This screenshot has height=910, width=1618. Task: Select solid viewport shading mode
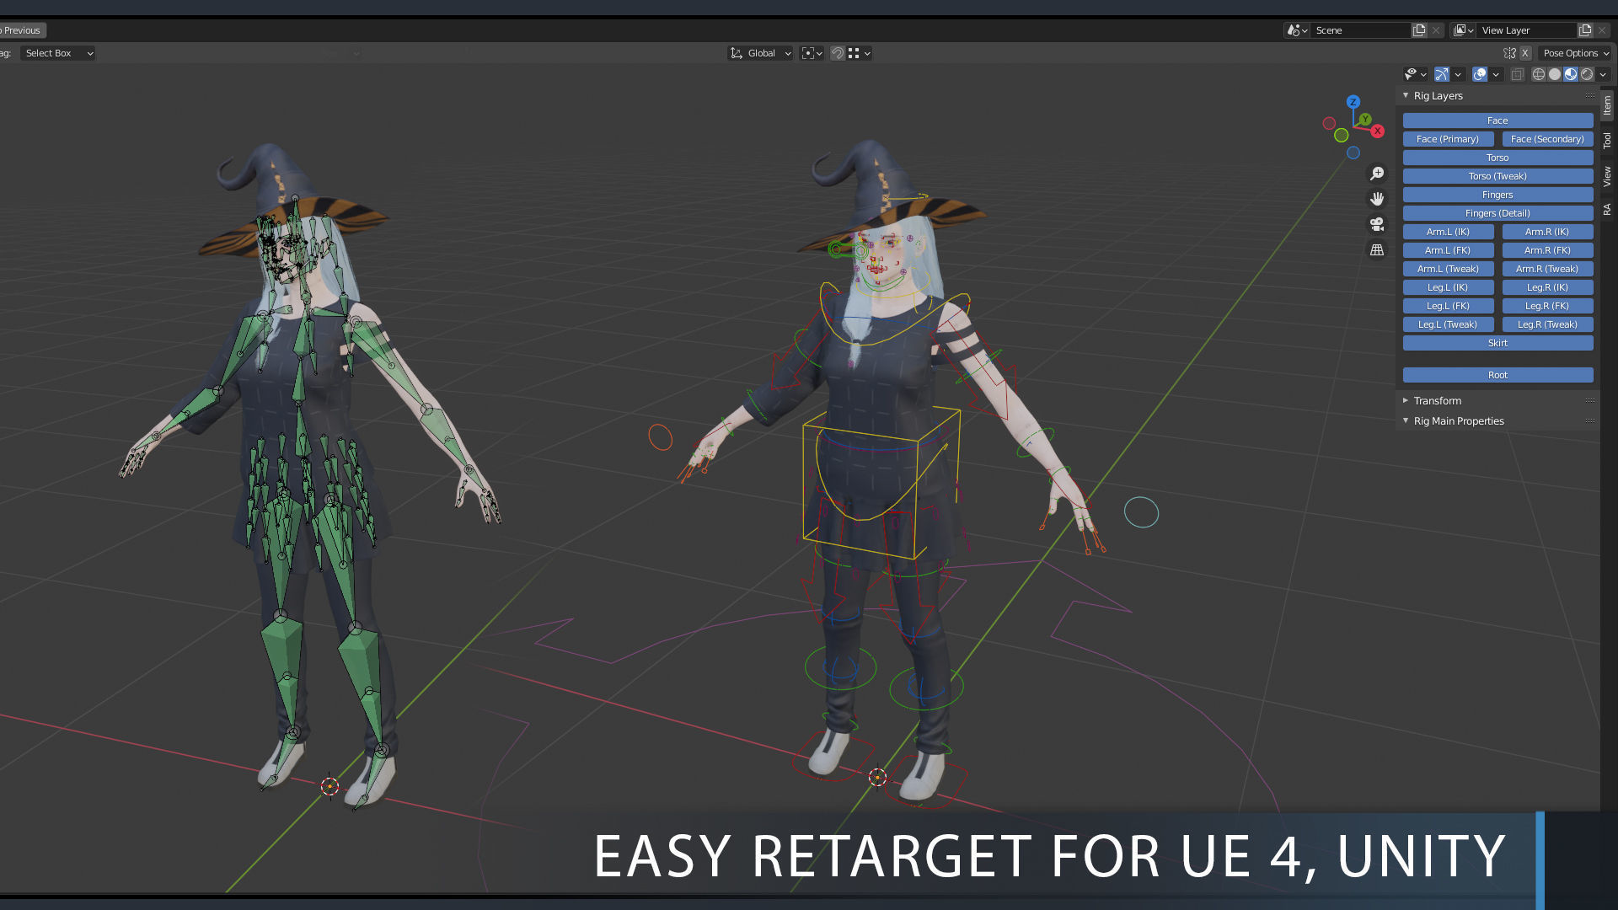1555,74
